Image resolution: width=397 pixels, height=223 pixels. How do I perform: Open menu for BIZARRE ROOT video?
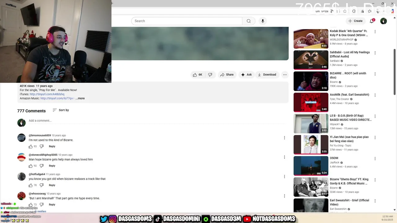click(375, 74)
